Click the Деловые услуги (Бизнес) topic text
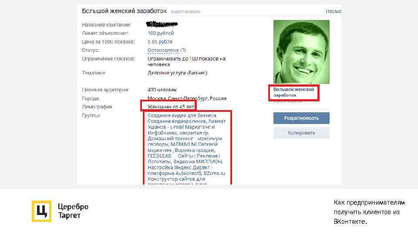418x235 pixels. [177, 73]
